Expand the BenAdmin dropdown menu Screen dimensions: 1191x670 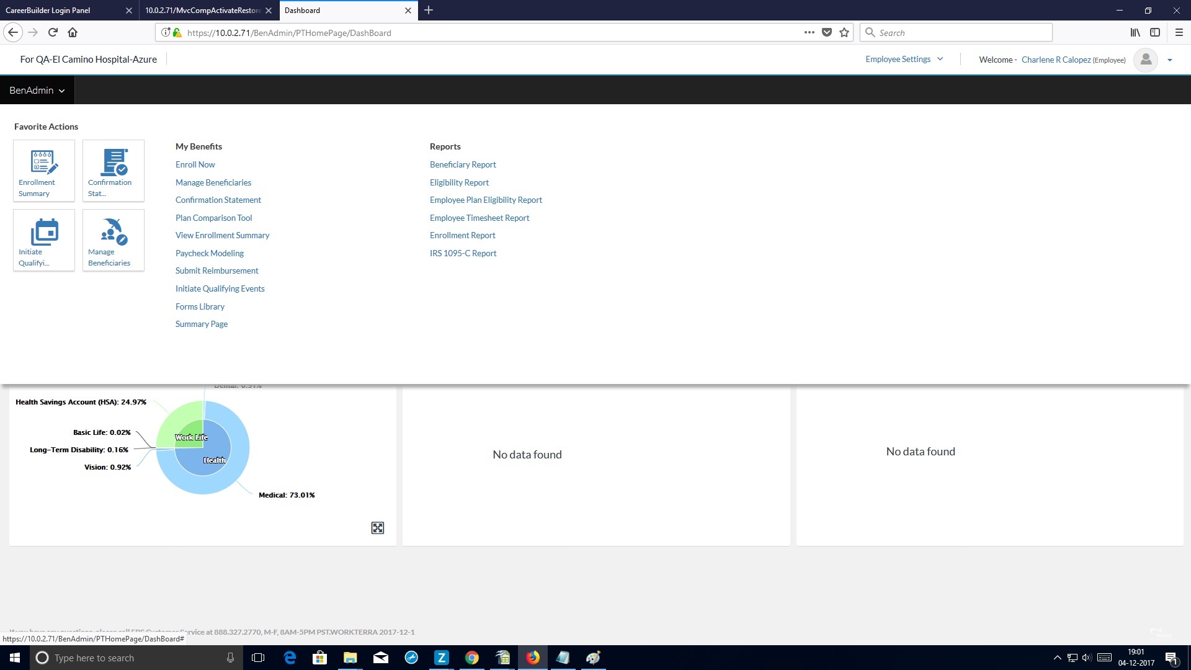(x=37, y=91)
